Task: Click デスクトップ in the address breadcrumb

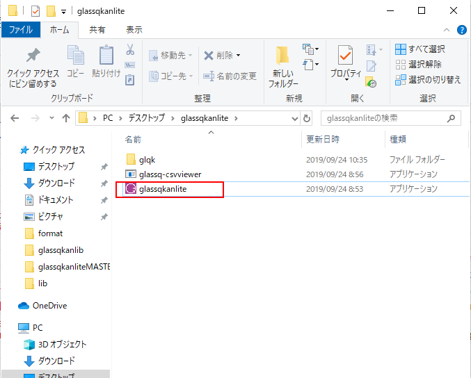Action: (147, 118)
